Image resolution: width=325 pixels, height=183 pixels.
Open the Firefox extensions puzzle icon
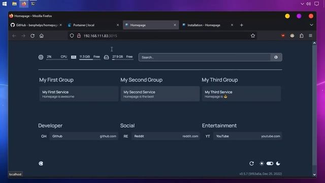pyautogui.click(x=301, y=36)
